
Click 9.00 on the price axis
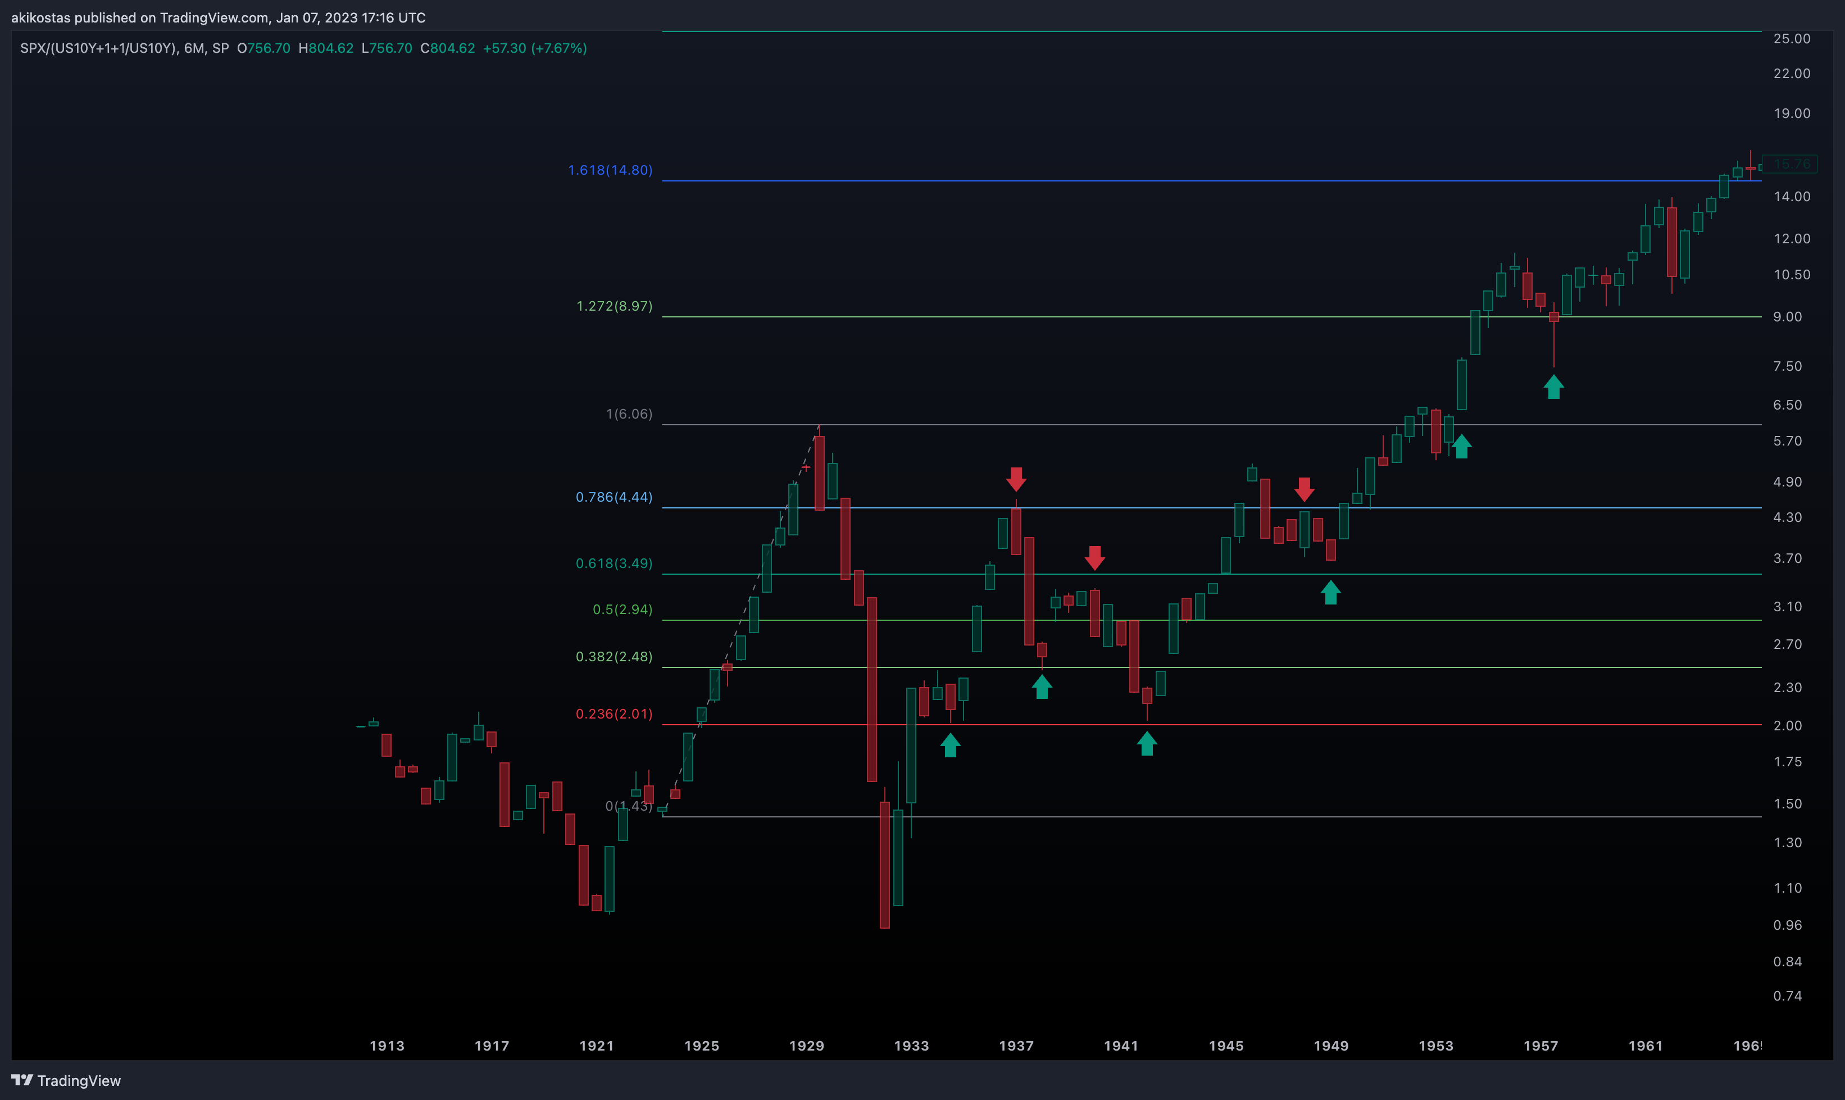[1787, 317]
